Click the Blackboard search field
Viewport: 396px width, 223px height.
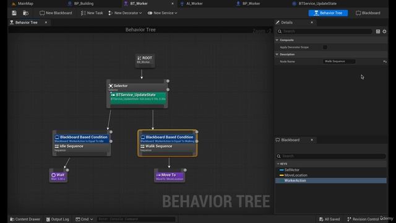click(331, 156)
